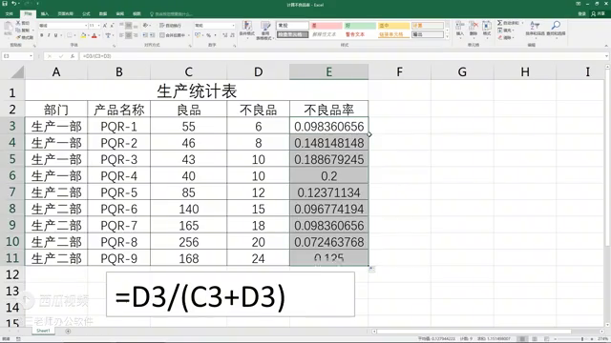Click the Name Box showing E3
The width and height of the screenshot is (611, 343).
pyautogui.click(x=17, y=56)
